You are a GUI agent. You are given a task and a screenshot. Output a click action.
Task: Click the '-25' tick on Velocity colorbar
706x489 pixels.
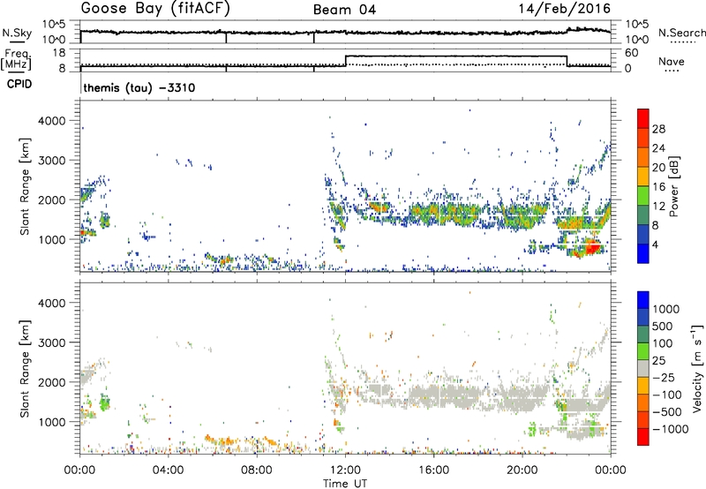tap(666, 377)
